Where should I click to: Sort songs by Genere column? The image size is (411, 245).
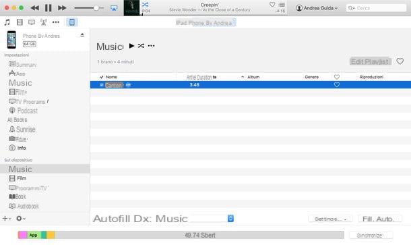coord(312,77)
